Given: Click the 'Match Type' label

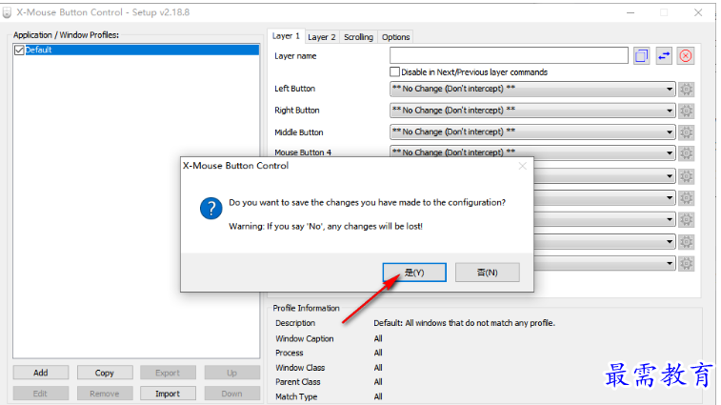Looking at the screenshot, I should 296,396.
